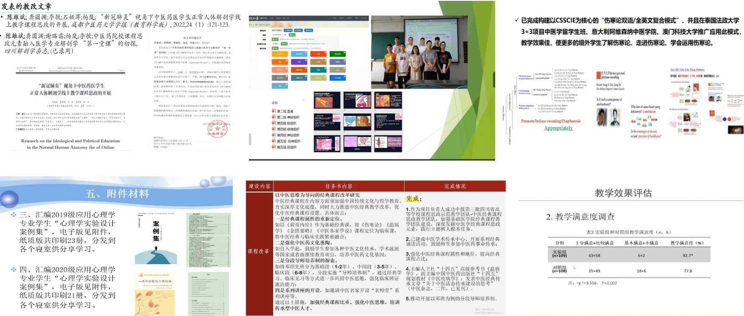
Task: Click the 2. 教学满意度调查 subheading
Action: pos(580,217)
